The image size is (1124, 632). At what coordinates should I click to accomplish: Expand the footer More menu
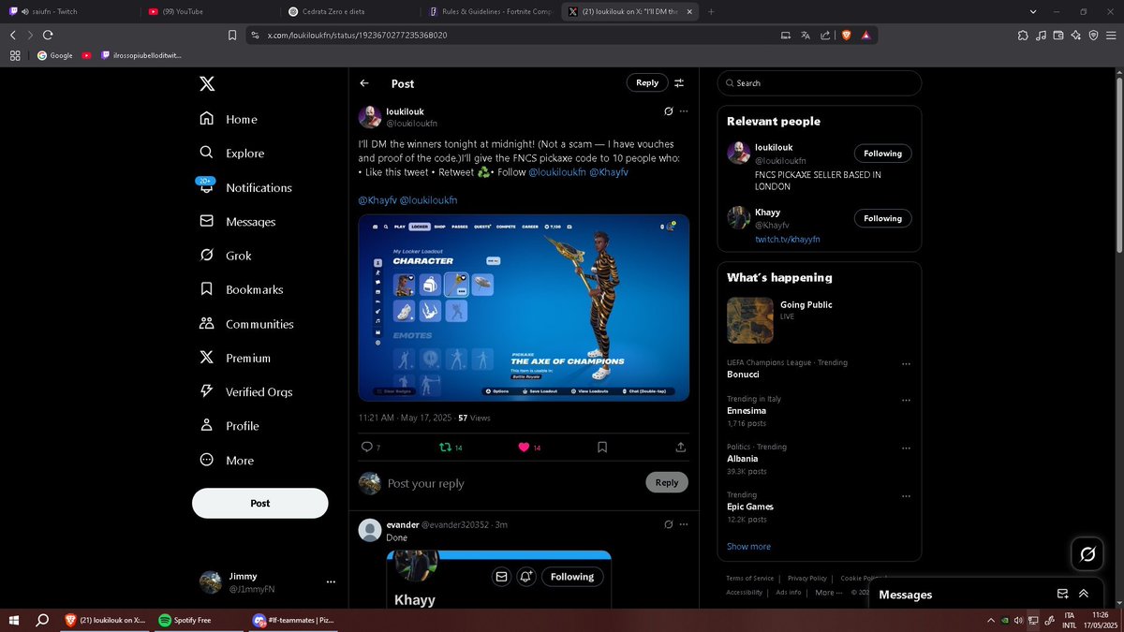tap(827, 593)
